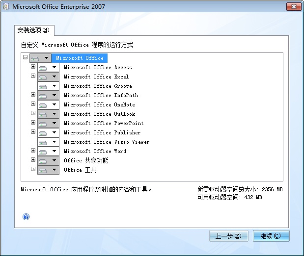Open install option dropdown for InfoPath
This screenshot has width=304, height=256.
point(48,95)
